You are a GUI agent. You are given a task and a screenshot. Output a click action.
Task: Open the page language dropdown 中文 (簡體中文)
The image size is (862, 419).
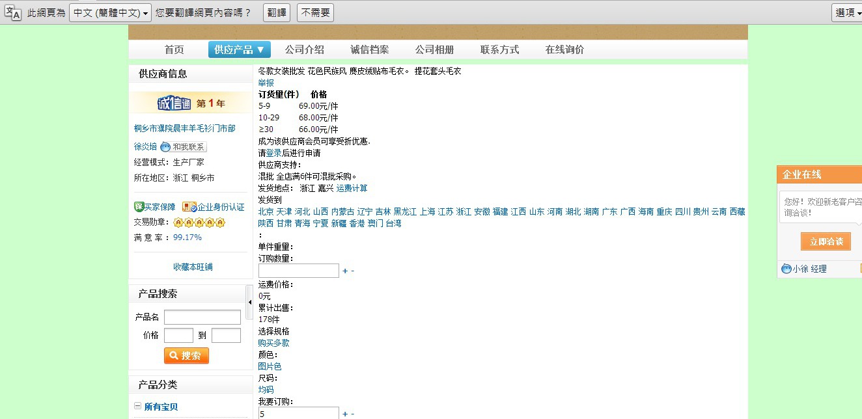click(111, 12)
